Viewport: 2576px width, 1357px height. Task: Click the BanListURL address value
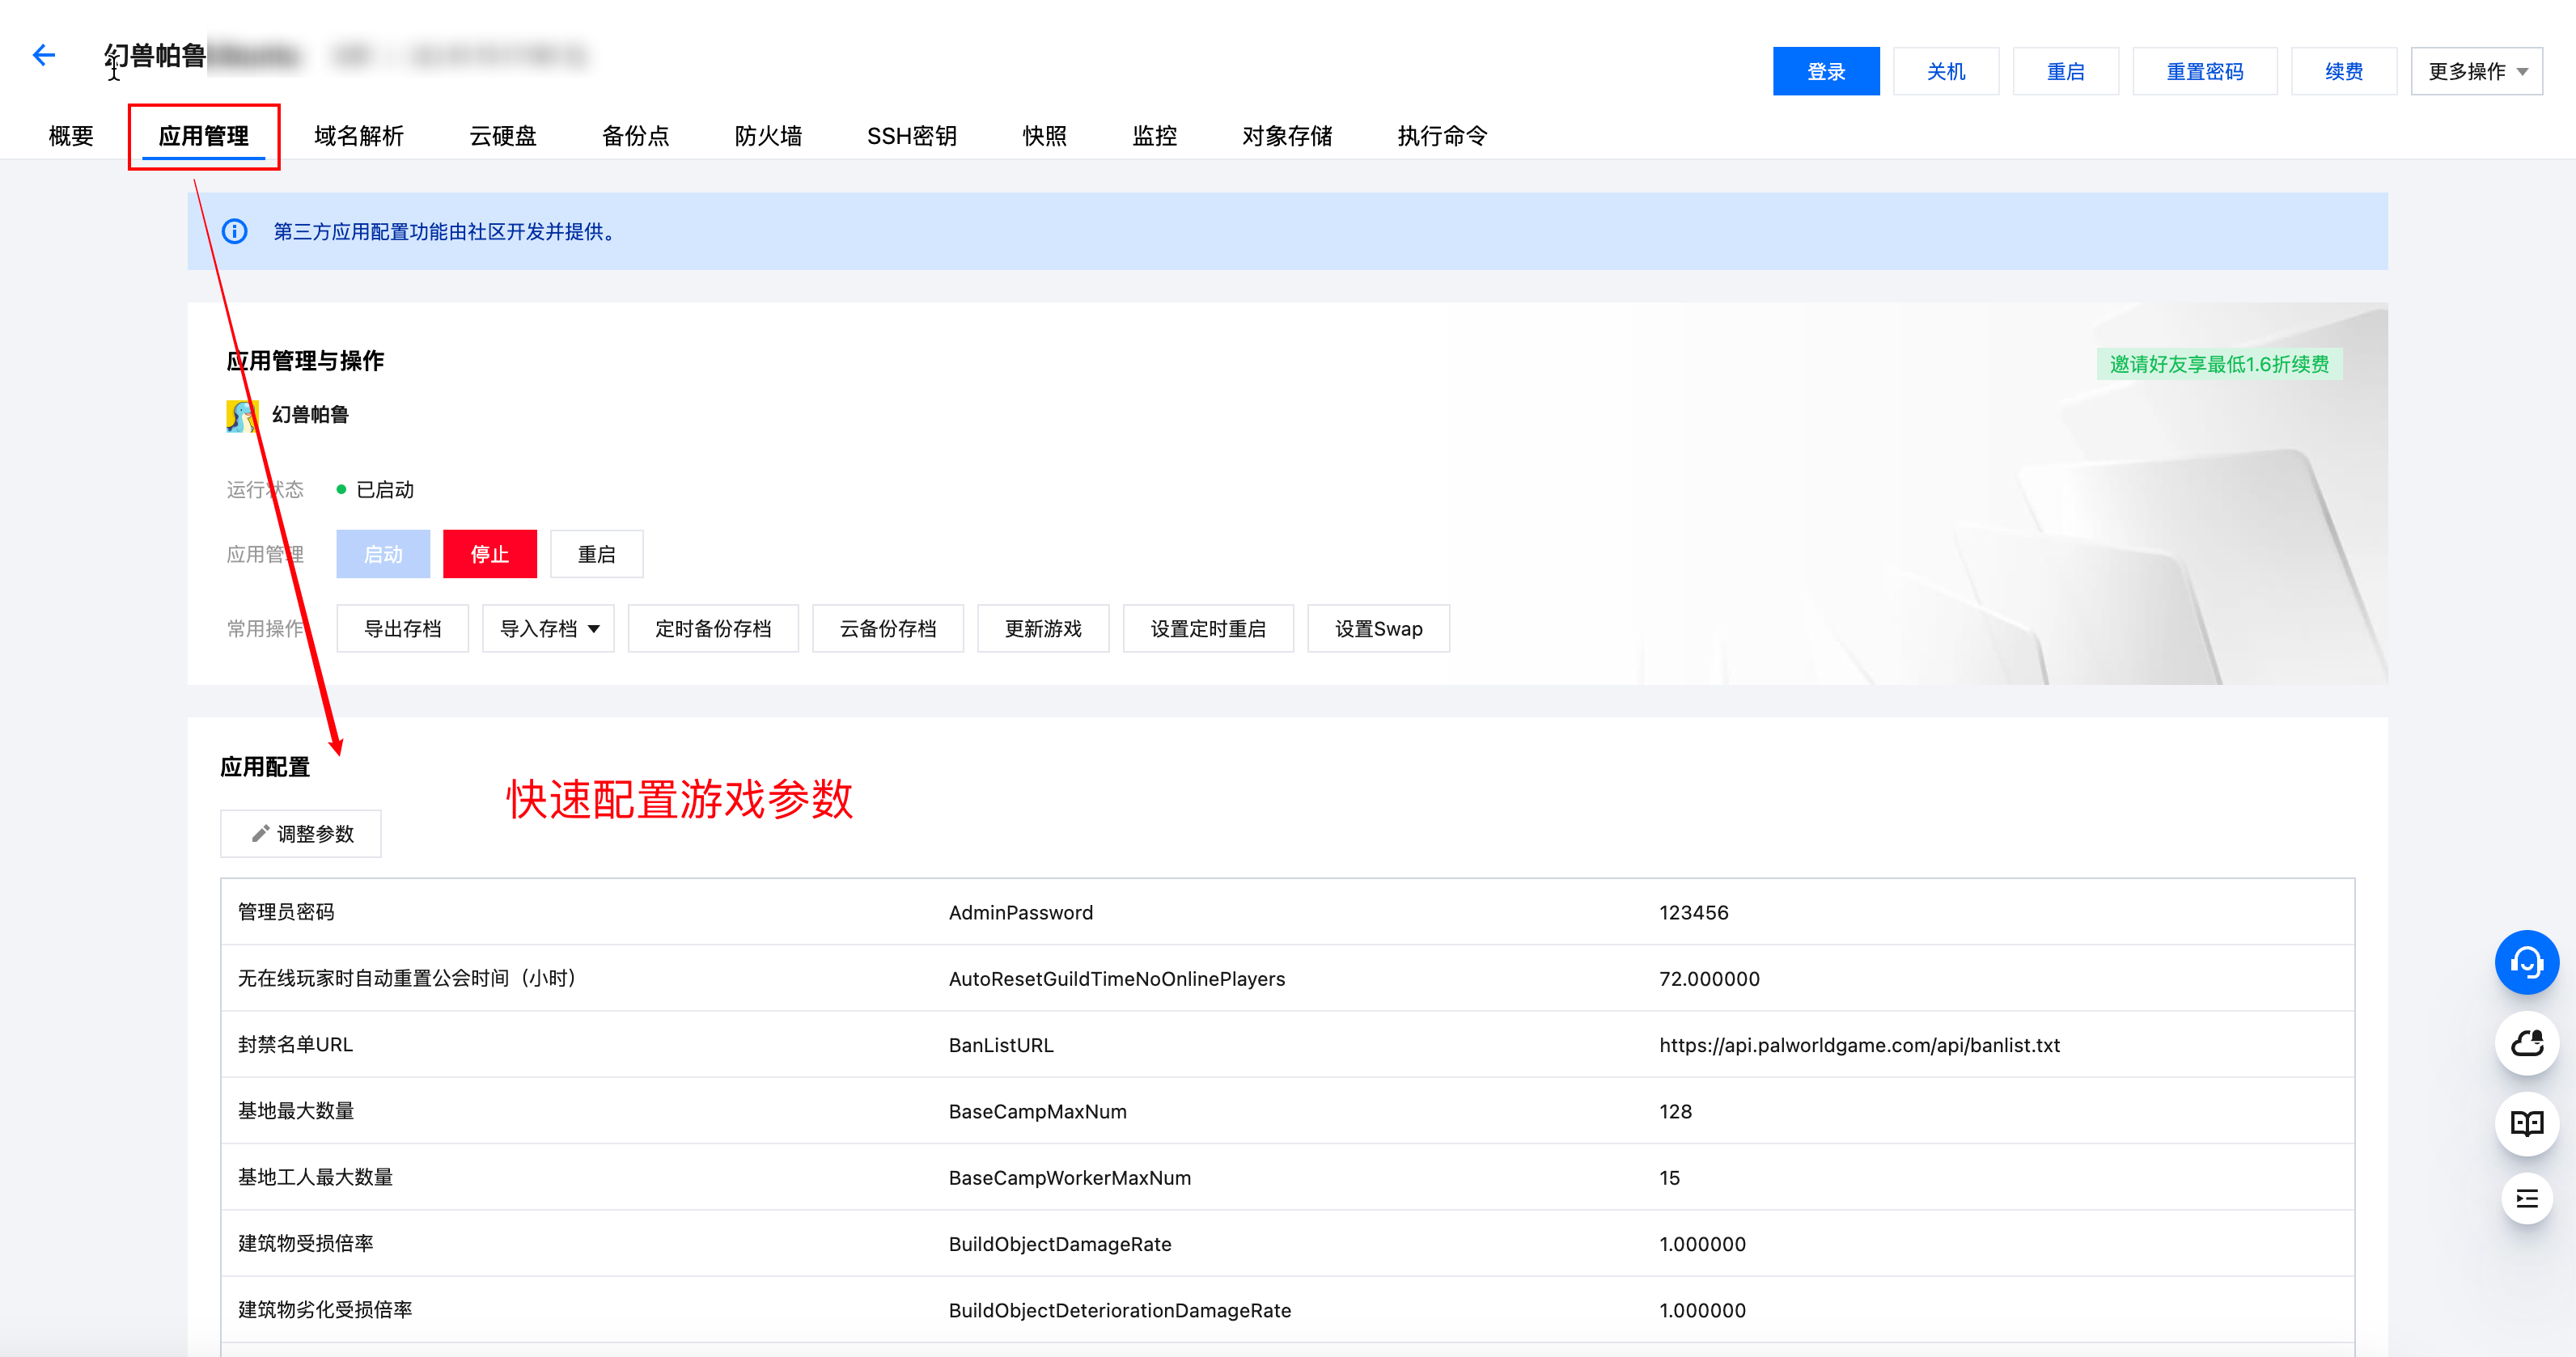[x=1858, y=1045]
